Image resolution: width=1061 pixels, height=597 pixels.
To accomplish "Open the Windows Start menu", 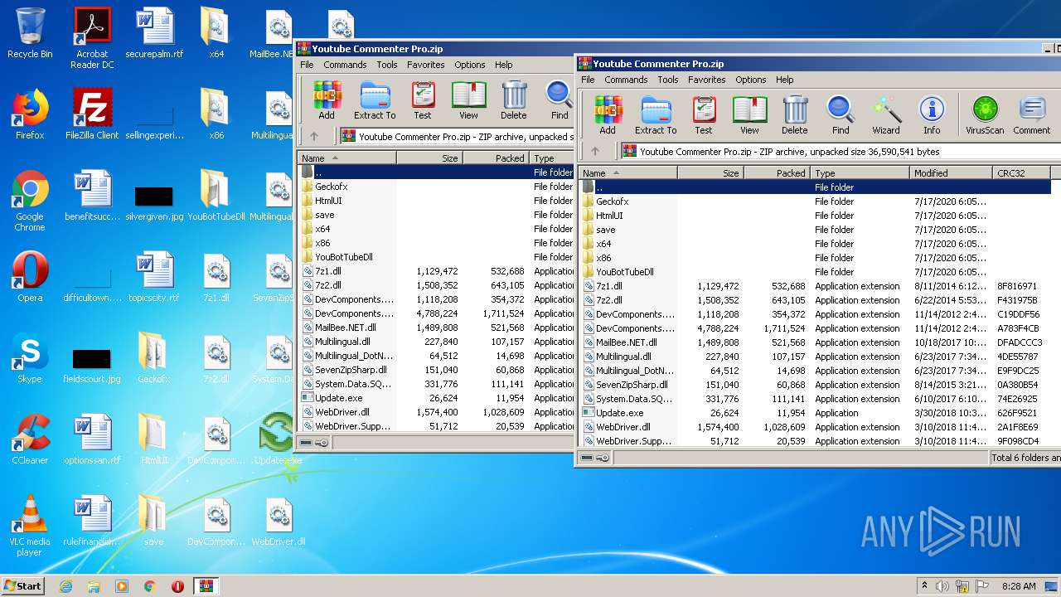I will point(22,585).
